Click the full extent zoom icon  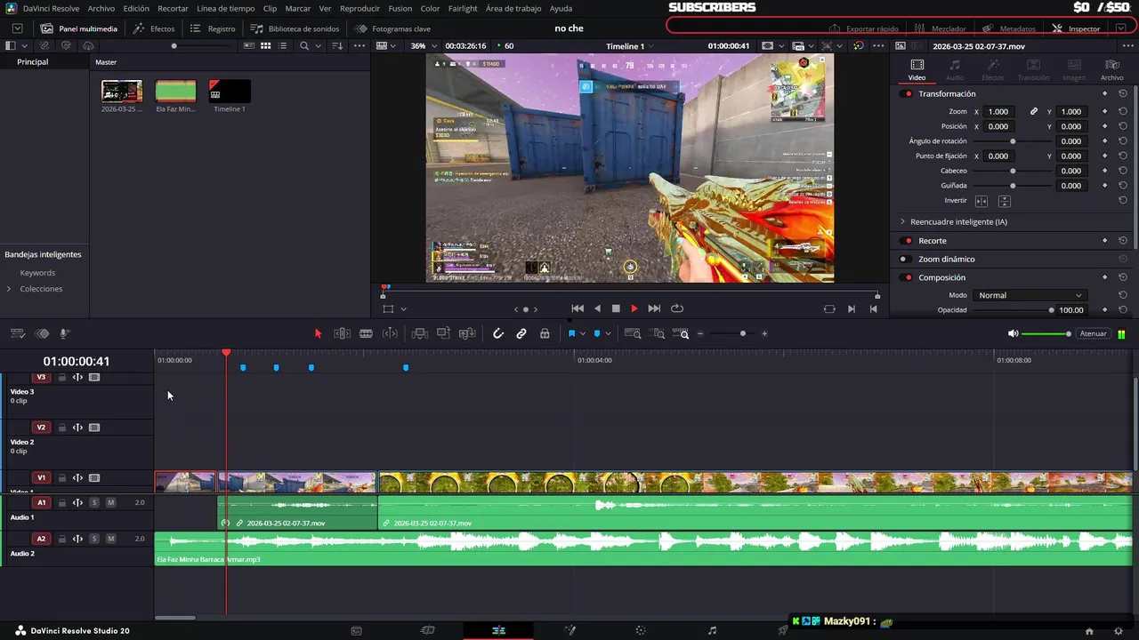633,333
